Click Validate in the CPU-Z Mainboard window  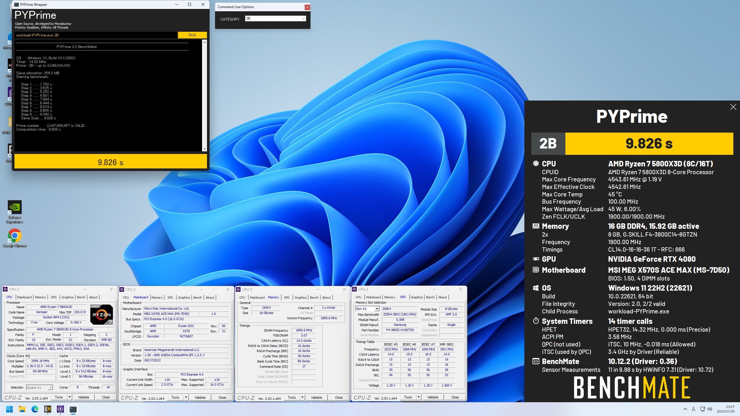point(200,398)
